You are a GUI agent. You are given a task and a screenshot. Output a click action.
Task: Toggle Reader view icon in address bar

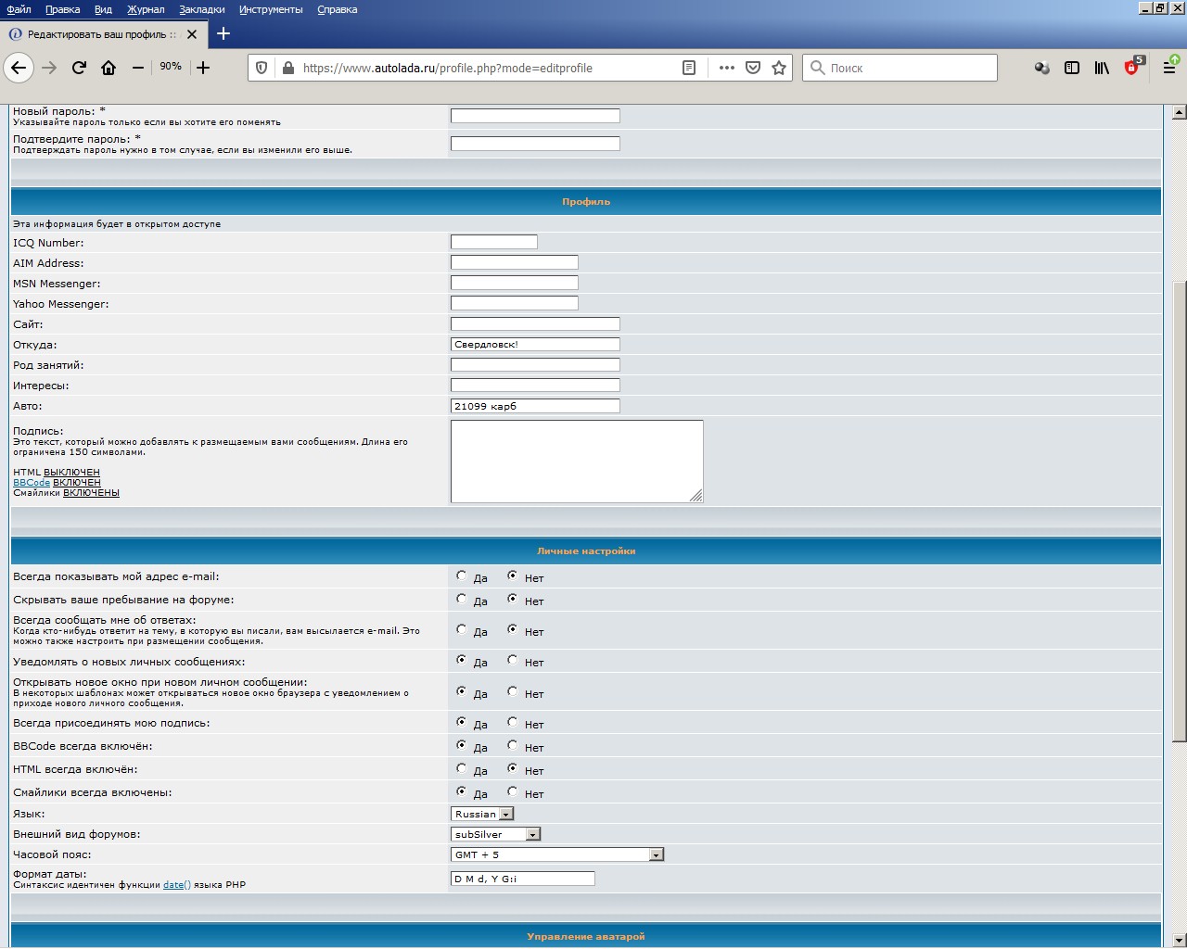[689, 68]
